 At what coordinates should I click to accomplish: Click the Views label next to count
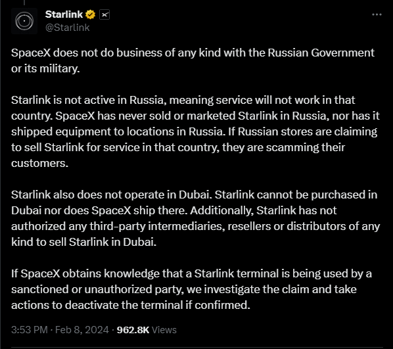164,330
